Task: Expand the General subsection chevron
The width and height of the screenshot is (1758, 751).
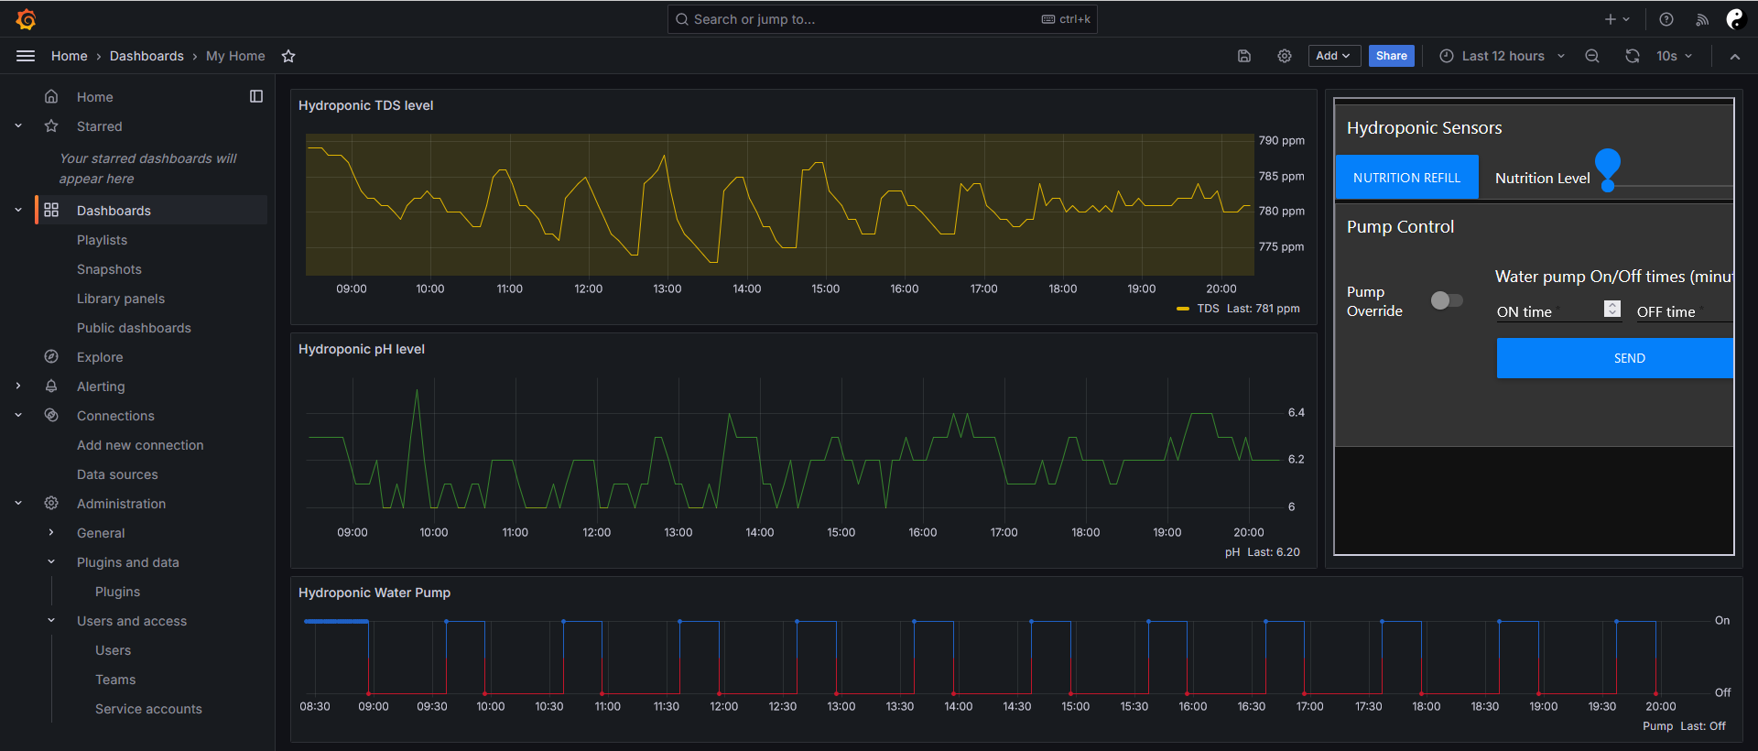Action: click(51, 532)
